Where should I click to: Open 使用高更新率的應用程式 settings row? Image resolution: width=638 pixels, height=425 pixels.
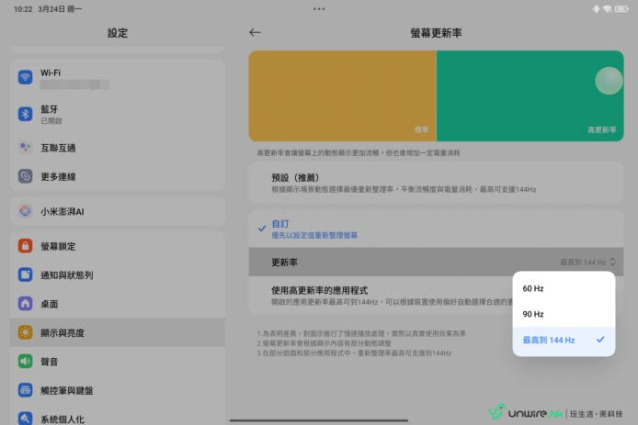click(386, 296)
